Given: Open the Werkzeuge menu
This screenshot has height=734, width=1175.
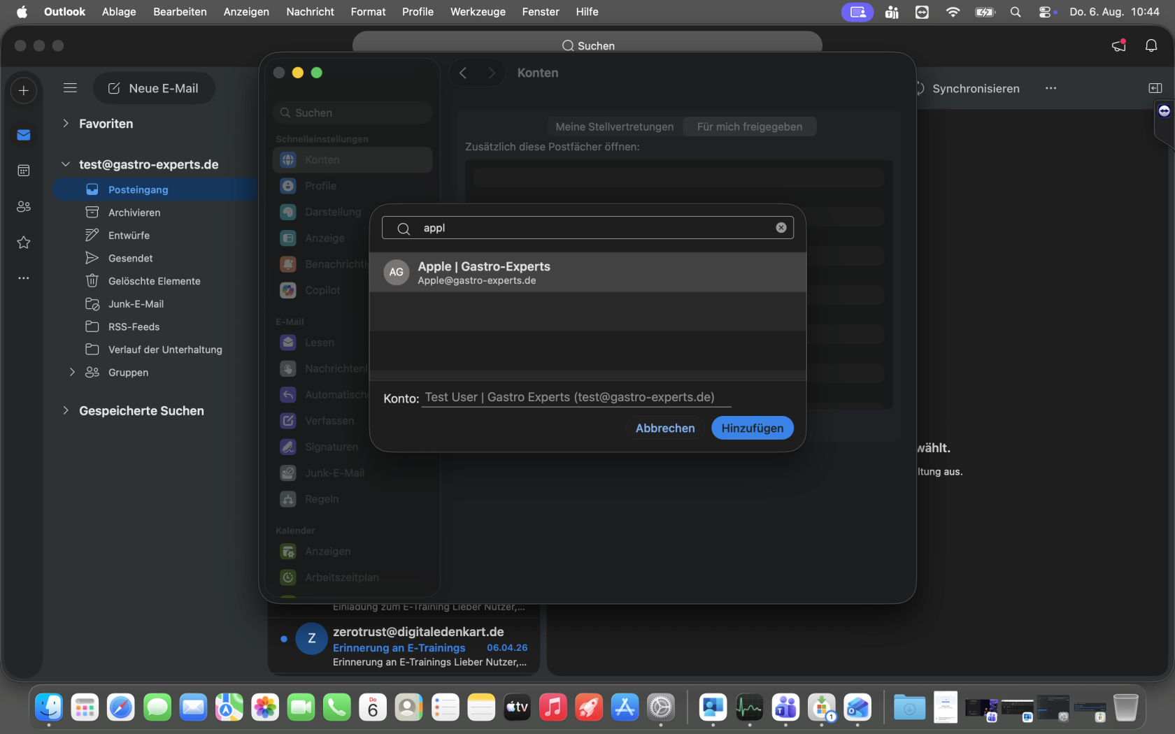Looking at the screenshot, I should pyautogui.click(x=478, y=12).
